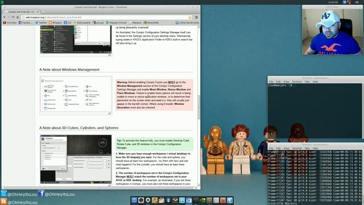The width and height of the screenshot is (364, 205).
Task: Open the Distrowatch bookmark
Action: tap(82, 23)
